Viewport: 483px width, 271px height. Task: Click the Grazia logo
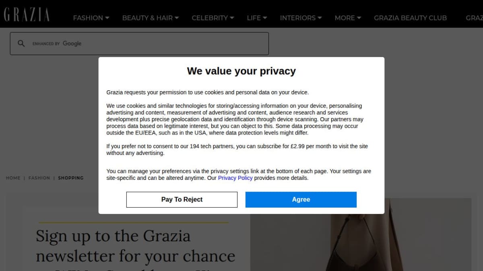click(x=27, y=15)
